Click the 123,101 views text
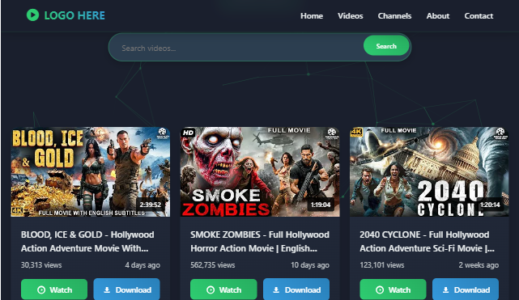Viewport: 519px width, 300px height. point(382,265)
